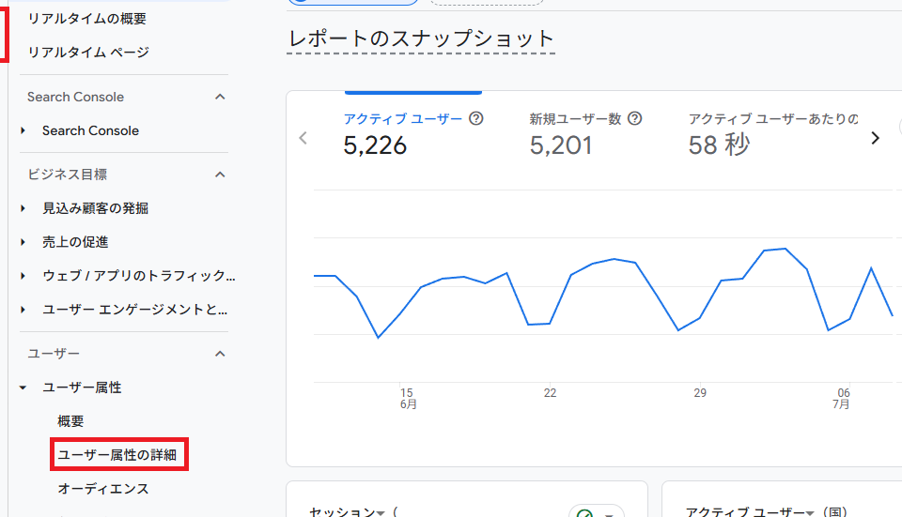Image resolution: width=902 pixels, height=517 pixels.
Task: Collapse Search Console section using chevron
Action: click(220, 97)
